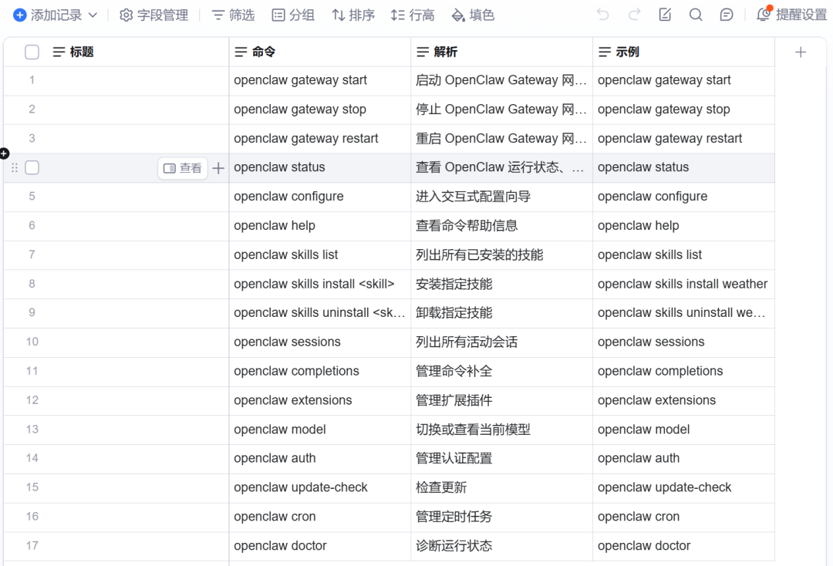833x566 pixels.
Task: Adjust 行高 row height setting
Action: tap(412, 15)
